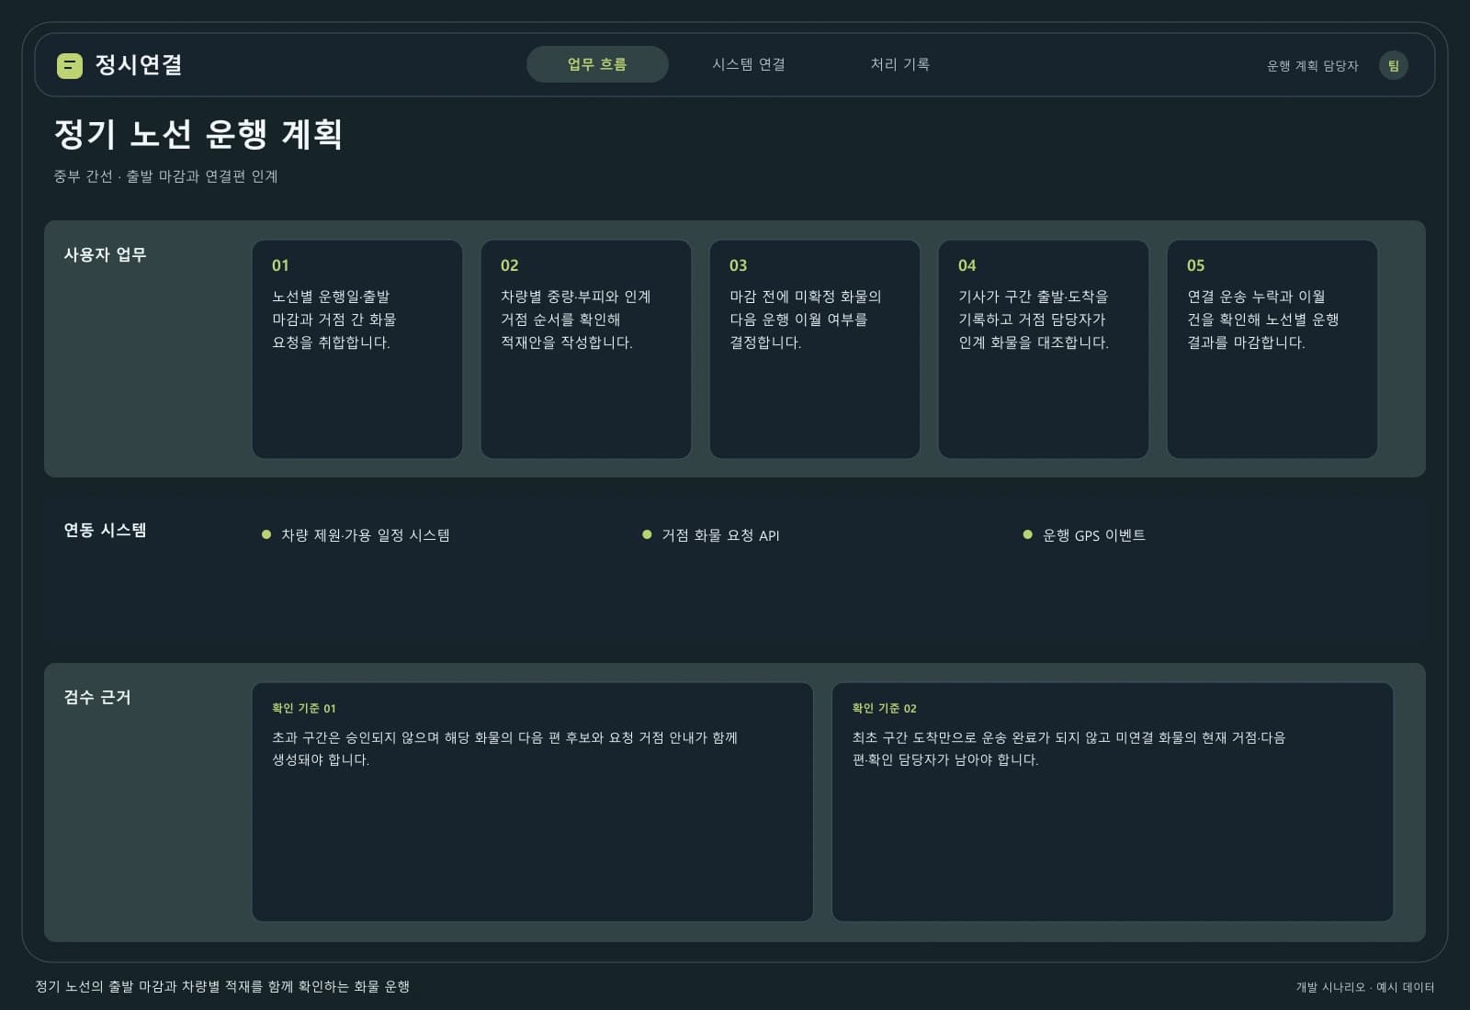Click the 운행 GPS 이벤트 item
1470x1010 pixels.
pos(1093,535)
